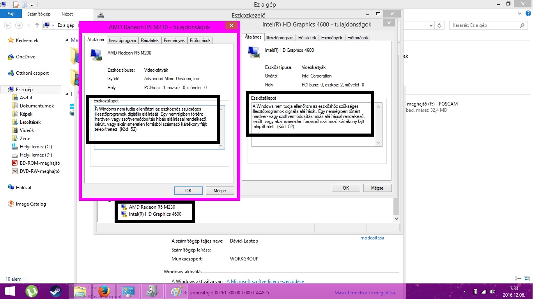Open Képek in the navigation pane
This screenshot has width=533, height=299.
(x=26, y=114)
